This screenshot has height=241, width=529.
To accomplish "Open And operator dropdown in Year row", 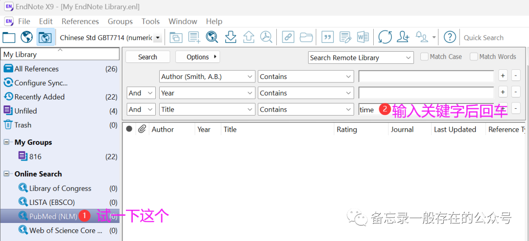I will (141, 93).
